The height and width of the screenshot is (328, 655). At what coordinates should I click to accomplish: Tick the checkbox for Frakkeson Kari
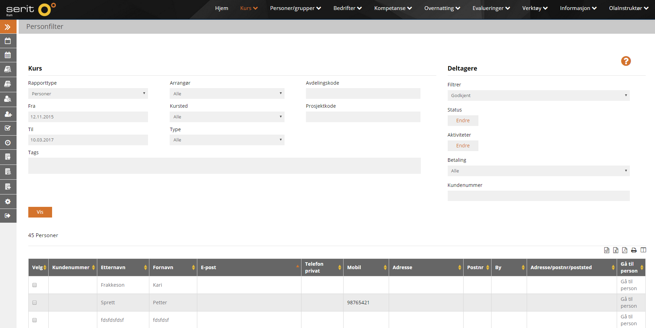[34, 285]
